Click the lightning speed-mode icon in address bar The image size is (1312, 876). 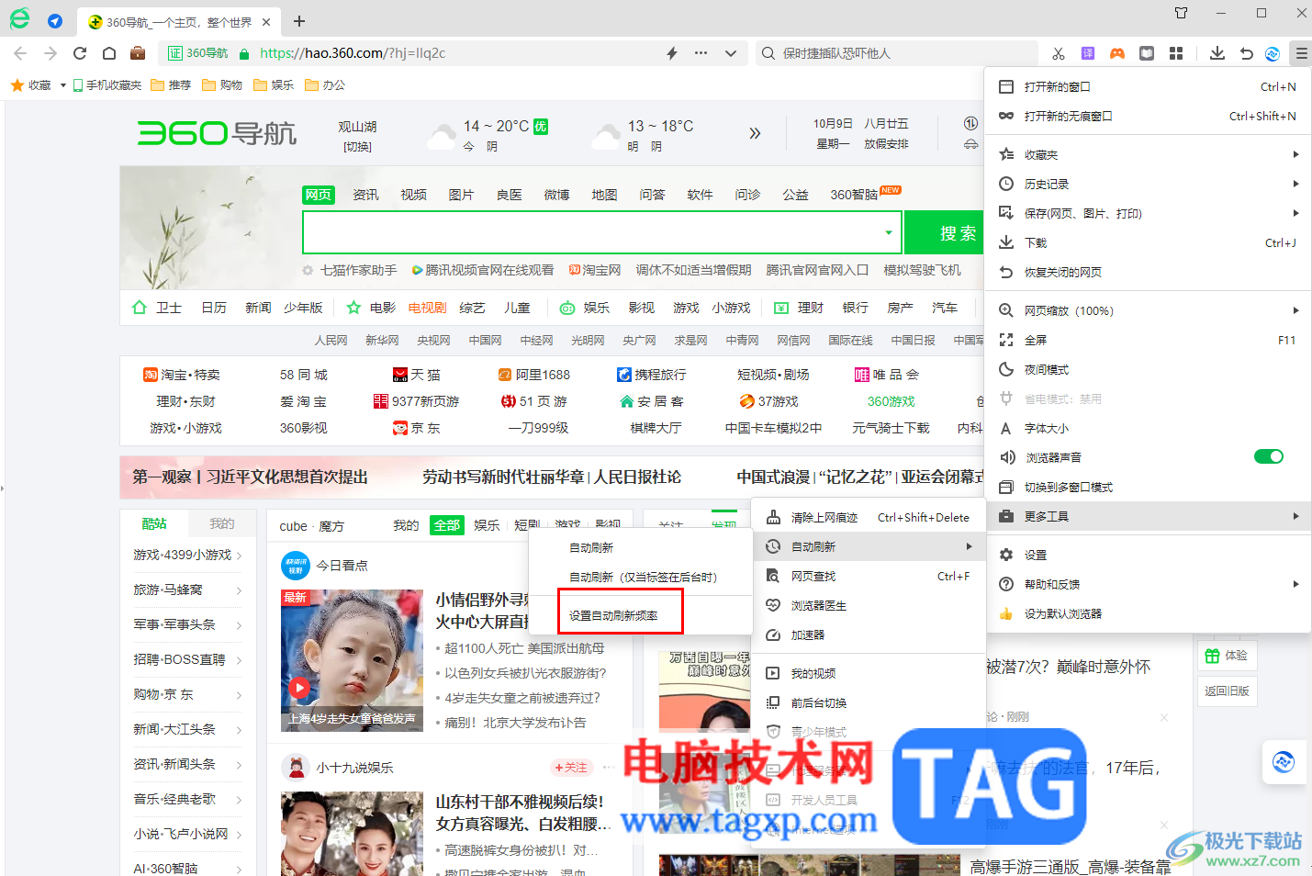pyautogui.click(x=672, y=53)
